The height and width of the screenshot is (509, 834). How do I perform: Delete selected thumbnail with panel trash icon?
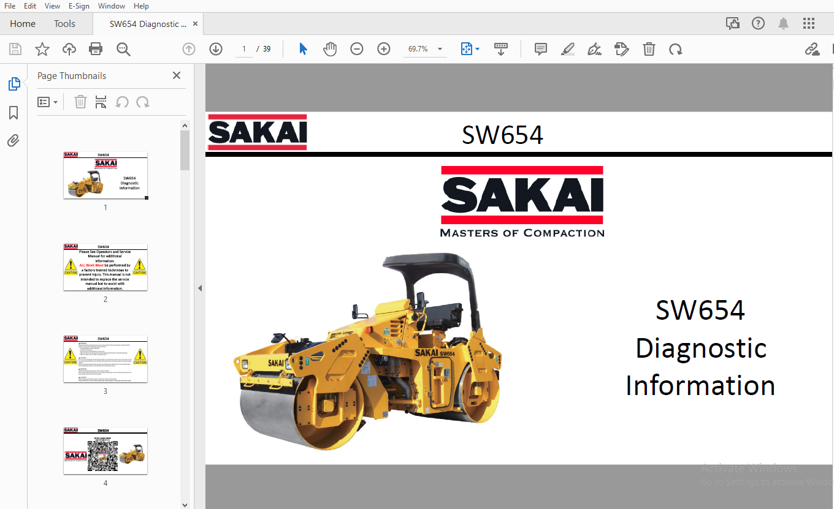coord(80,102)
